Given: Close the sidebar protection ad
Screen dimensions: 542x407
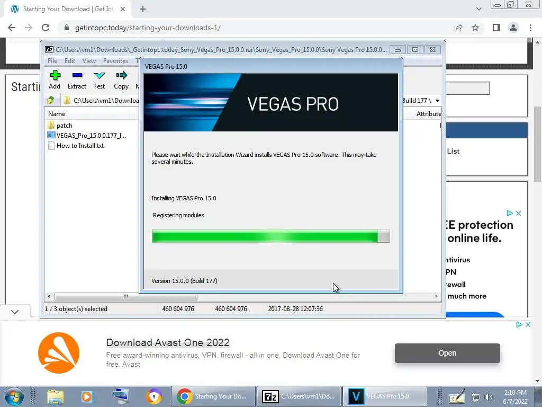Looking at the screenshot, I should pos(519,213).
